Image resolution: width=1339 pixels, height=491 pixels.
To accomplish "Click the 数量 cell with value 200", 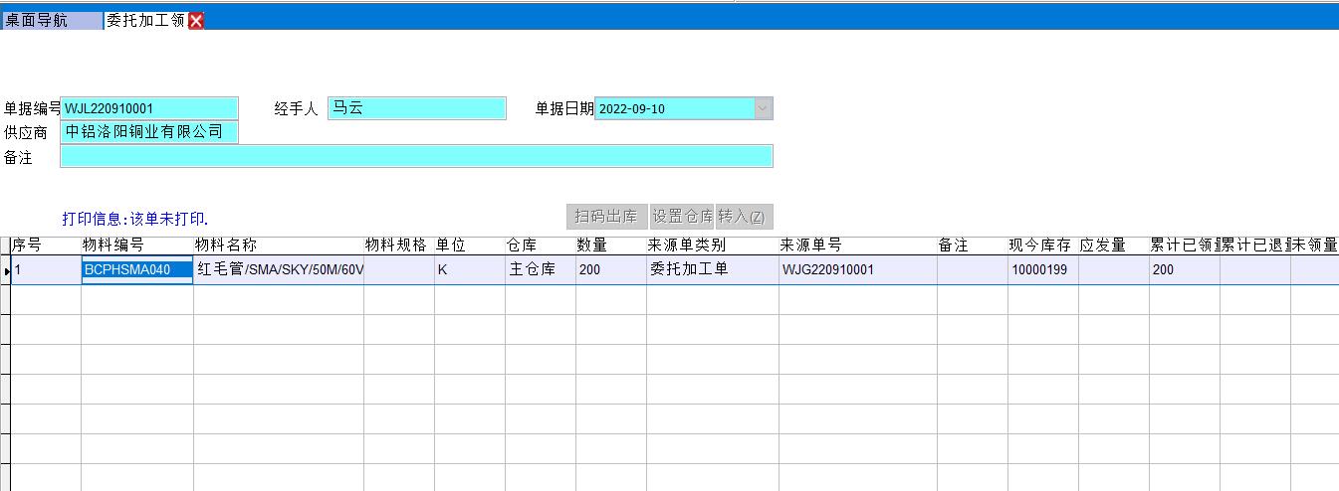I will (610, 269).
